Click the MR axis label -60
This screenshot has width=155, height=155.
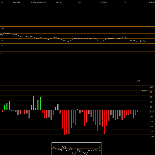(151, 127)
